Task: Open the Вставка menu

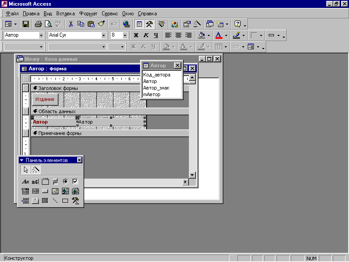Action: tap(65, 14)
